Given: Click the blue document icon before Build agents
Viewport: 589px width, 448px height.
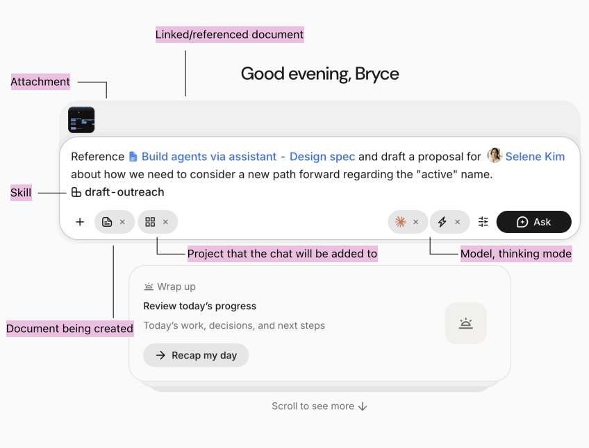Looking at the screenshot, I should coord(133,157).
